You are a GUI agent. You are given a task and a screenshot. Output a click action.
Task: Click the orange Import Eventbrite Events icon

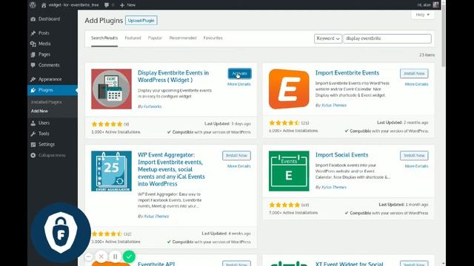[x=289, y=89]
